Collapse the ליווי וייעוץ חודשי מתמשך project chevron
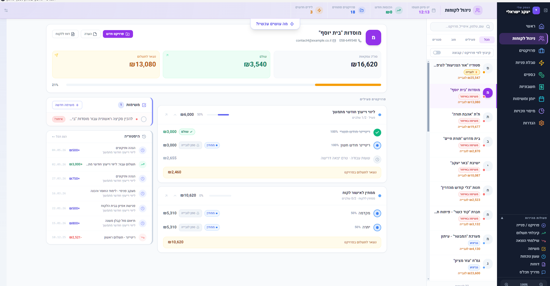This screenshot has height=286, width=550. 175,115
